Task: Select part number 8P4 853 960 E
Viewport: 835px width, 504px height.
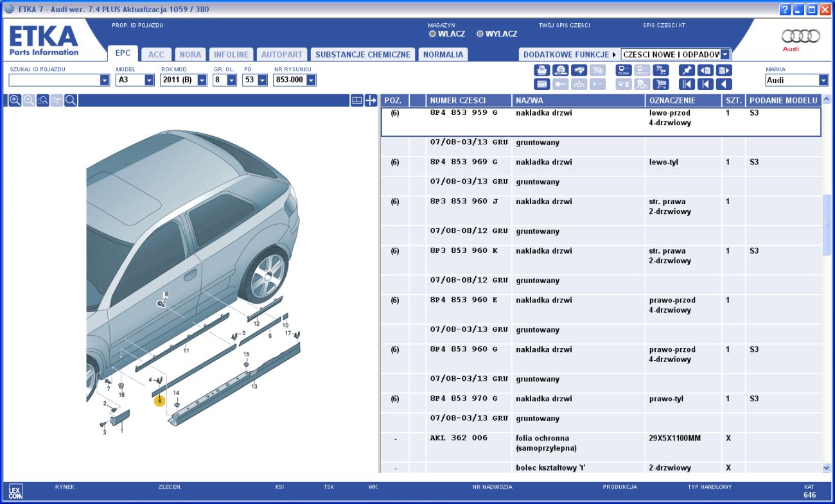Action: pos(464,300)
